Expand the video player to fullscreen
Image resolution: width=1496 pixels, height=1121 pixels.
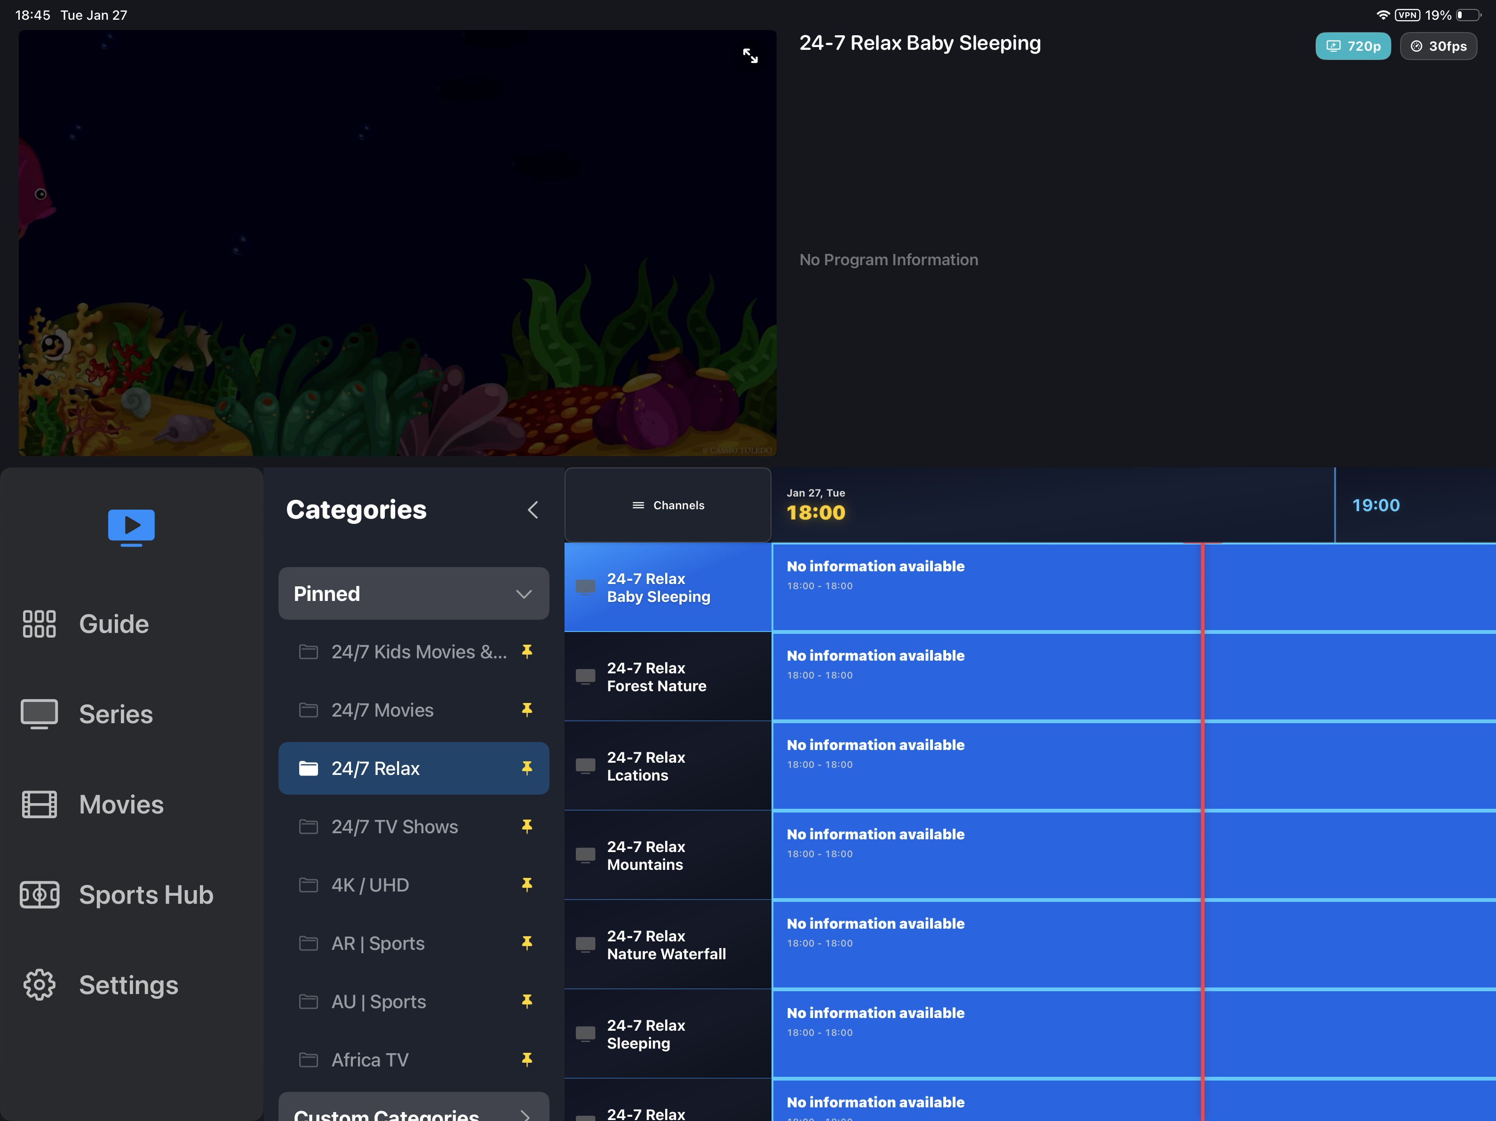tap(751, 56)
